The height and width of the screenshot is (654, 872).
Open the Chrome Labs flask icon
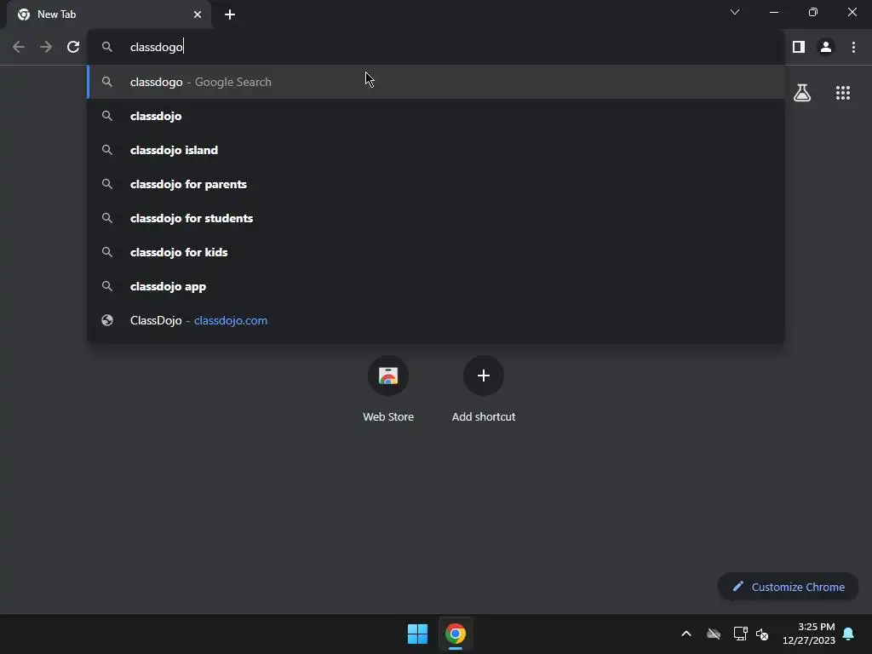pos(802,93)
